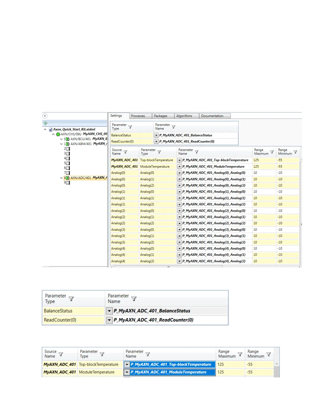Select empty slot 9 square in tree

[x=68, y=183]
